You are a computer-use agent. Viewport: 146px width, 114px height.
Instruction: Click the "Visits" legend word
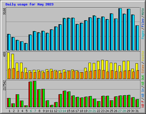tap(143, 56)
